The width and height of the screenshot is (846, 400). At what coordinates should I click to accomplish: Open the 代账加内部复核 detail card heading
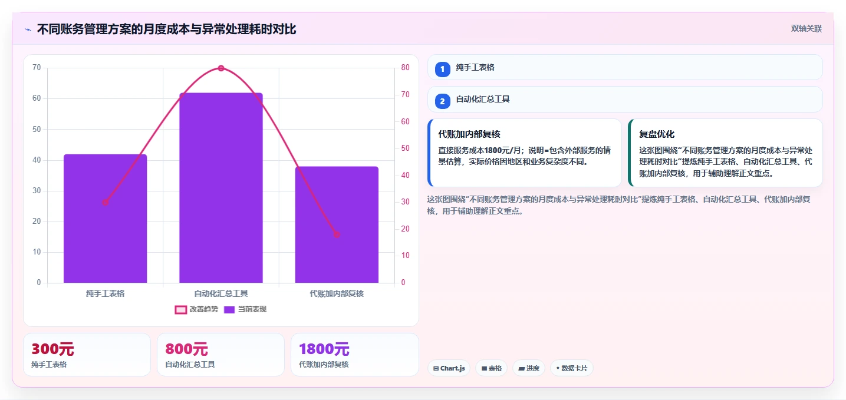point(469,134)
